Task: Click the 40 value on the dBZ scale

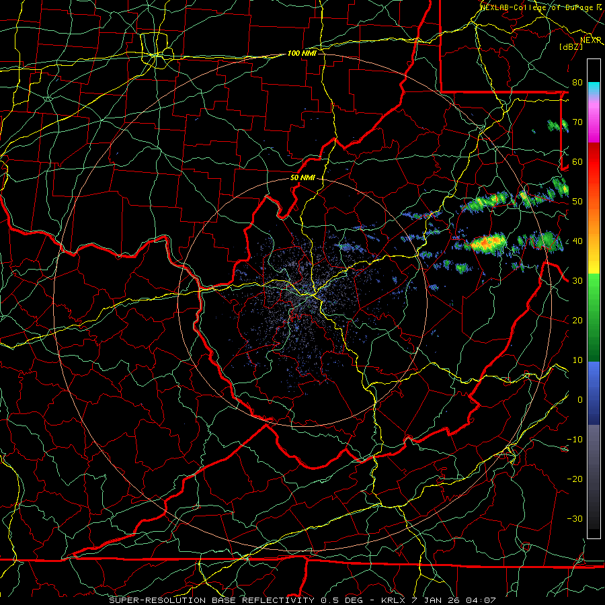Action: 577,241
